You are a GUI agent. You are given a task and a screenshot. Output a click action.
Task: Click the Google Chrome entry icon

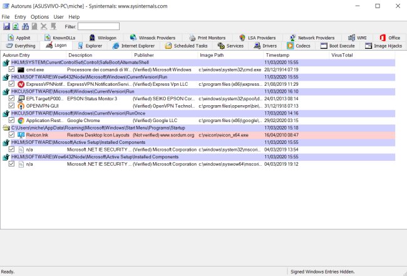[21, 121]
